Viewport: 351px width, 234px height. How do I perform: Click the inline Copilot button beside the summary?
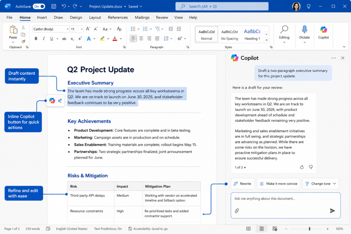tap(52, 100)
